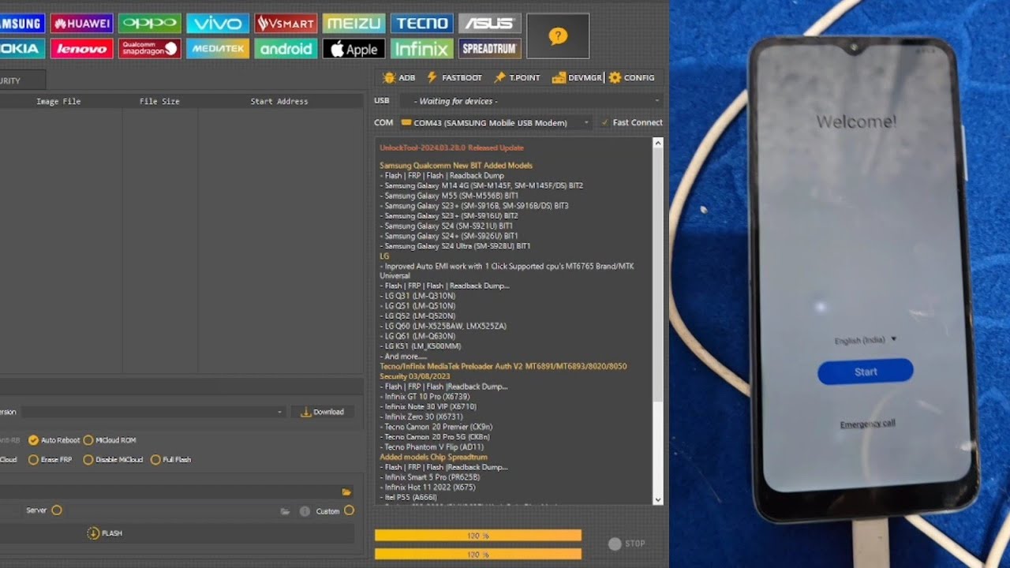The height and width of the screenshot is (568, 1010).
Task: Select the Vsmart brand button
Action: [x=286, y=23]
